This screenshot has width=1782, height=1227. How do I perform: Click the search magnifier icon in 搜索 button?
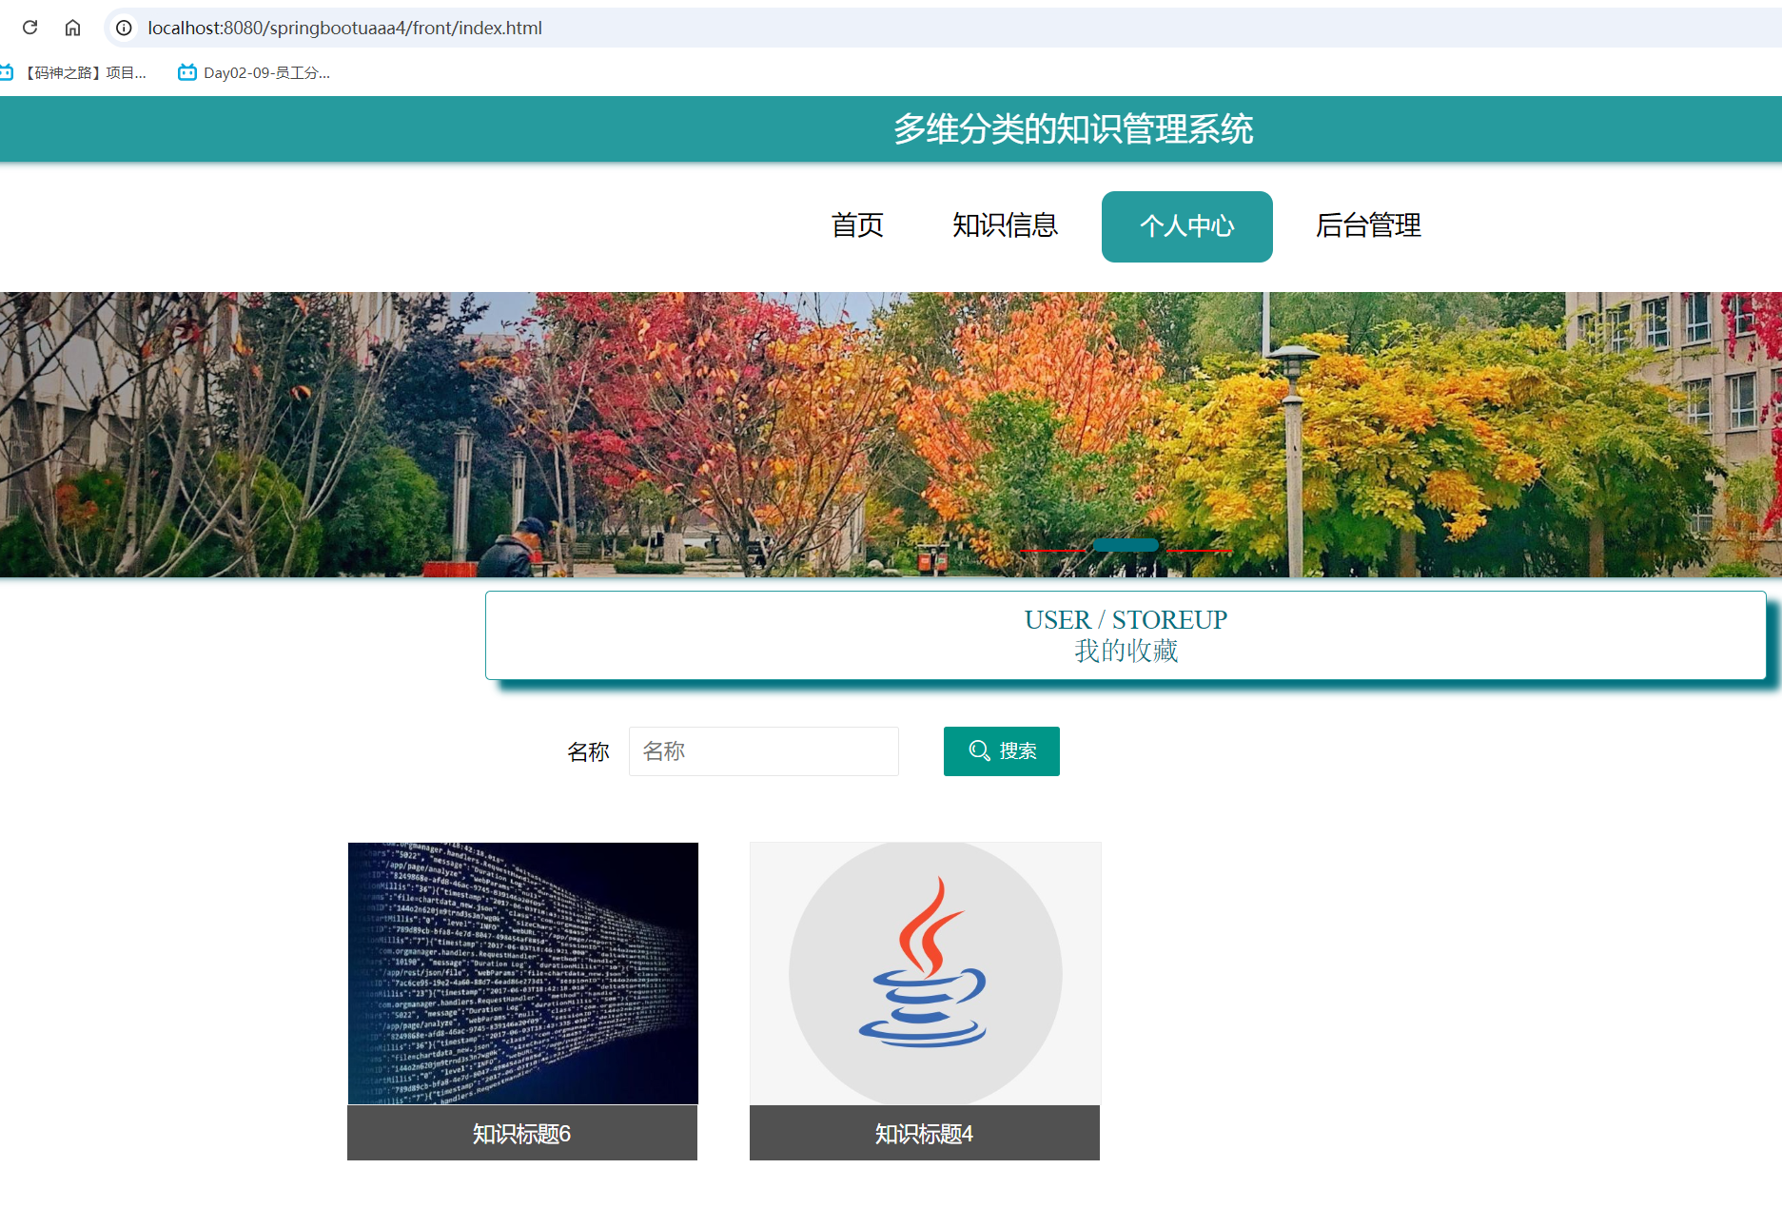coord(980,750)
